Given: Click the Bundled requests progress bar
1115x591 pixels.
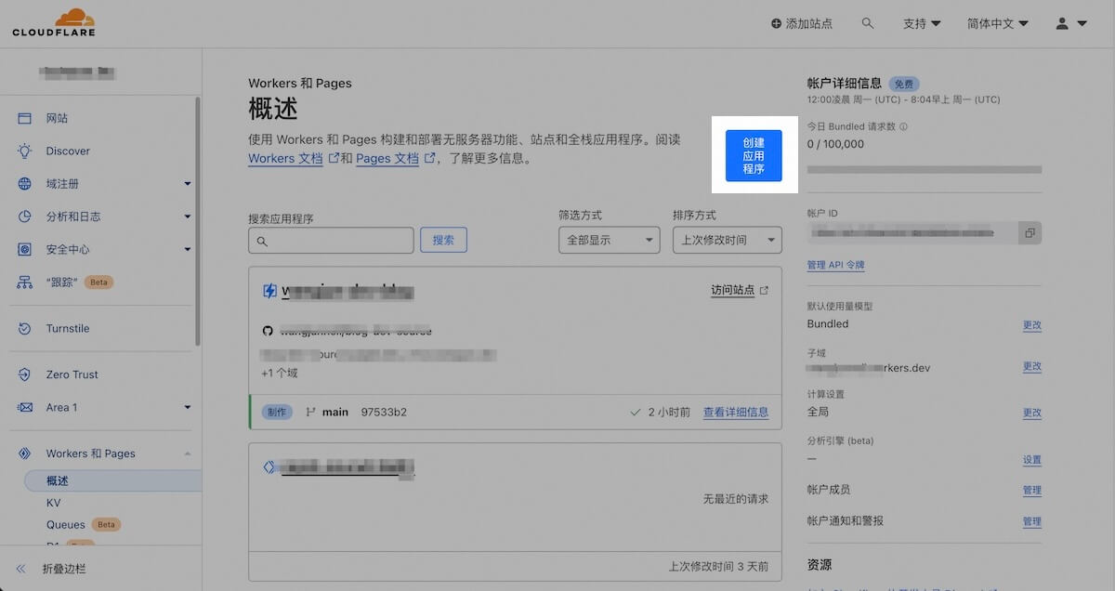Looking at the screenshot, I should point(925,169).
